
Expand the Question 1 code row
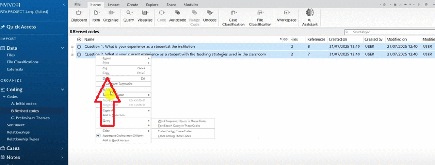click(72, 47)
